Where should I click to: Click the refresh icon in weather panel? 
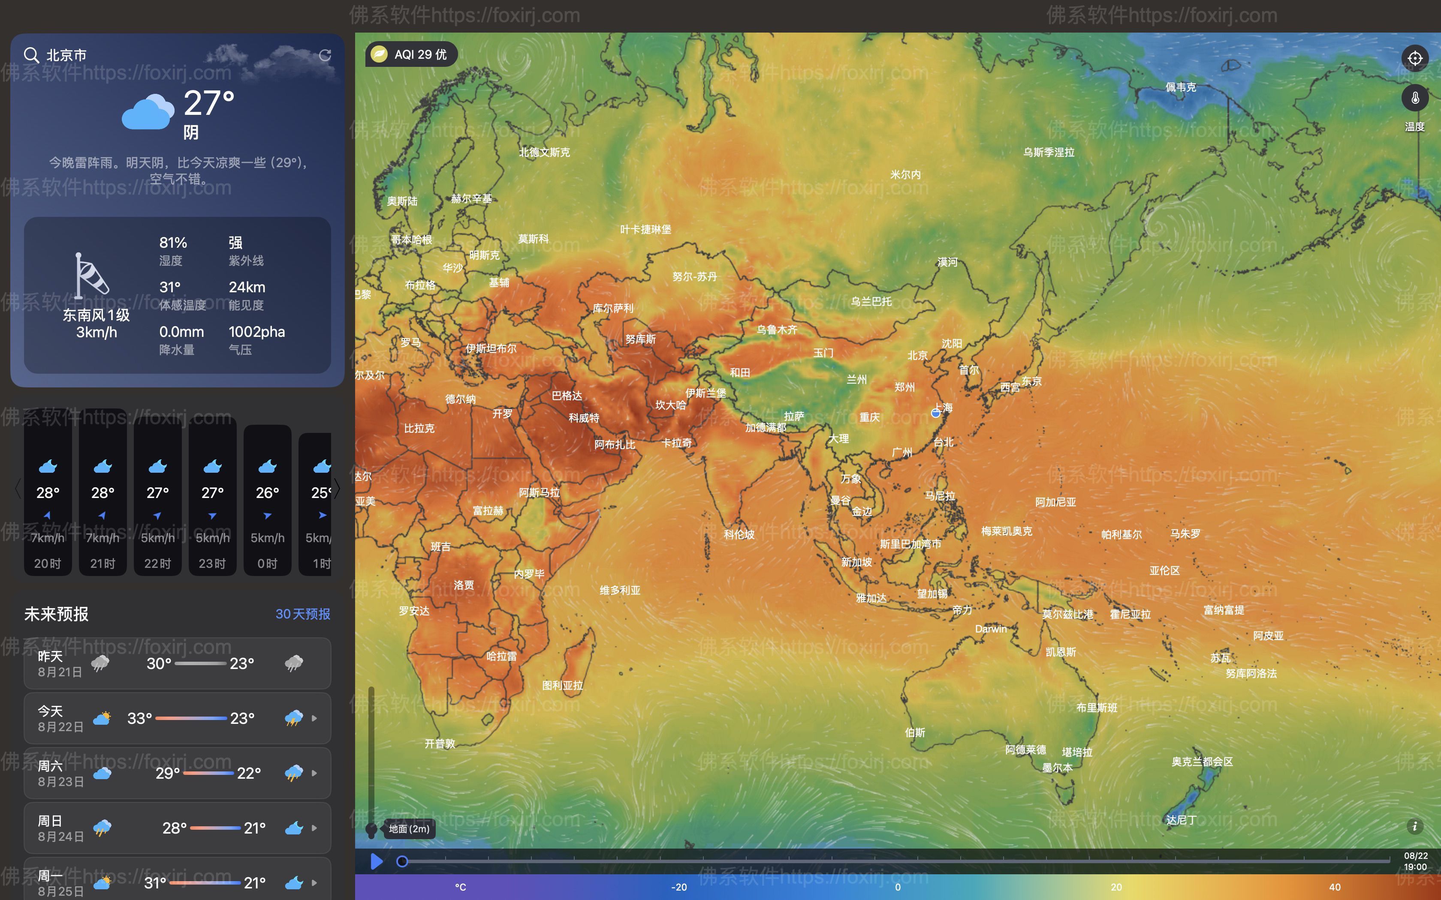pos(325,55)
